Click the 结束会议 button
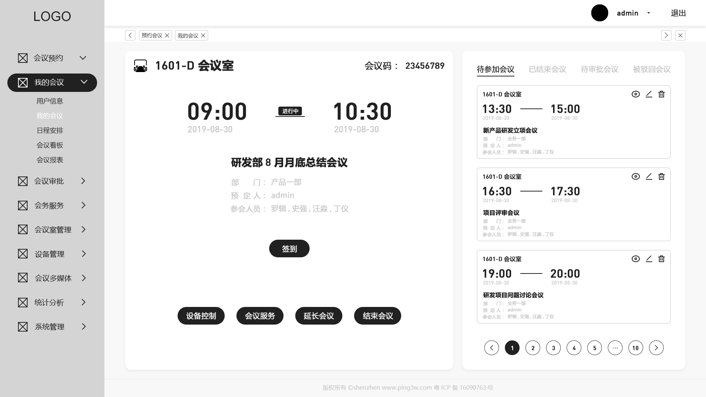This screenshot has height=397, width=706. pos(378,316)
